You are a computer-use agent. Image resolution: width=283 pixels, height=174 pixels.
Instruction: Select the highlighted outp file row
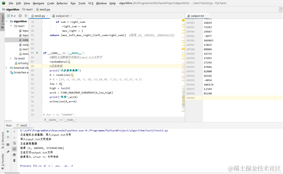pyautogui.click(x=17, y=40)
